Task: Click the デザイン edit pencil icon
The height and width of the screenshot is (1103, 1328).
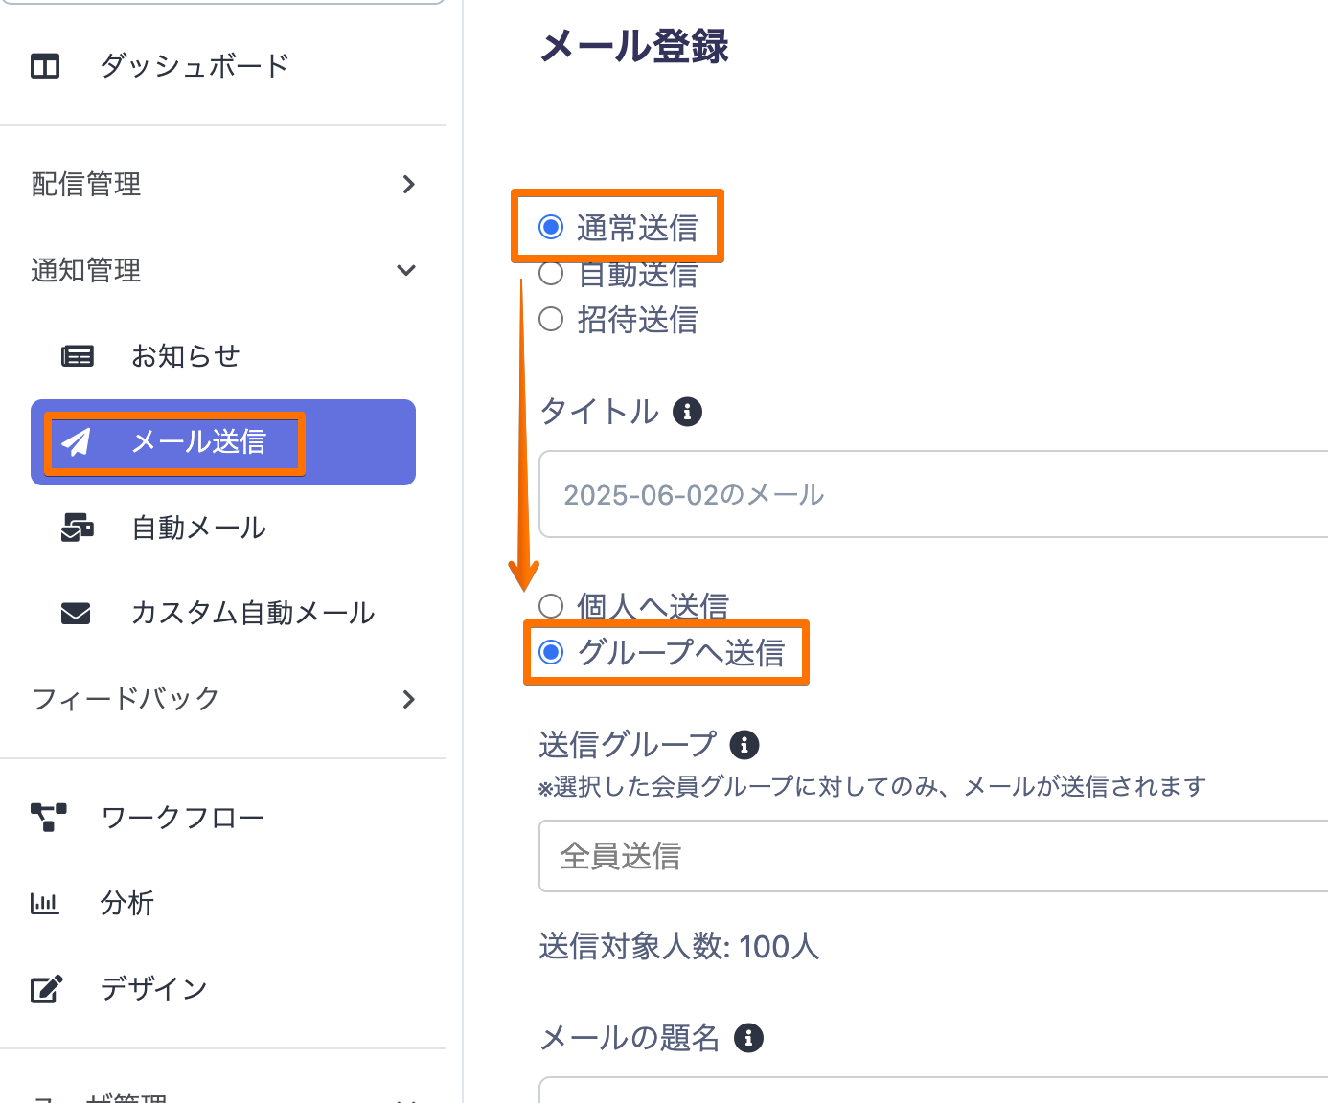Action: (x=47, y=988)
